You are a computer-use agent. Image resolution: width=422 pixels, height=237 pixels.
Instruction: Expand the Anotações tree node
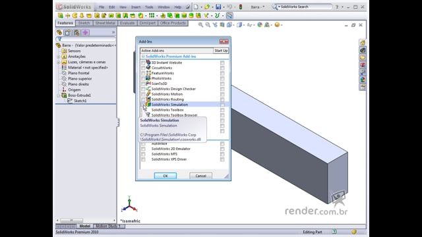coord(59,57)
